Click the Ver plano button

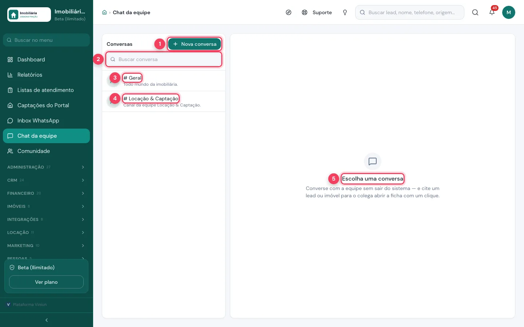tap(46, 282)
